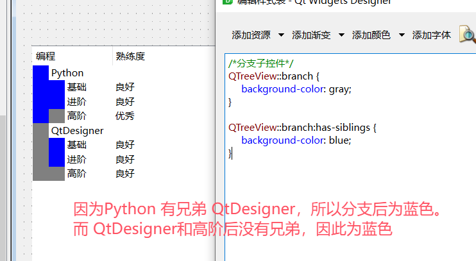Click 良好 cell in QtDesigner 高阶 row
Image resolution: width=476 pixels, height=261 pixels.
(x=124, y=174)
